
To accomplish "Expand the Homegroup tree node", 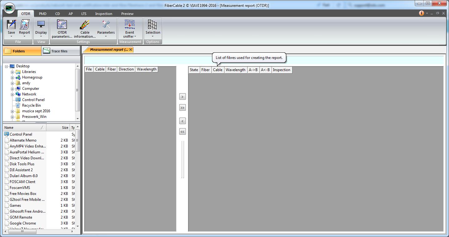I will pos(12,78).
